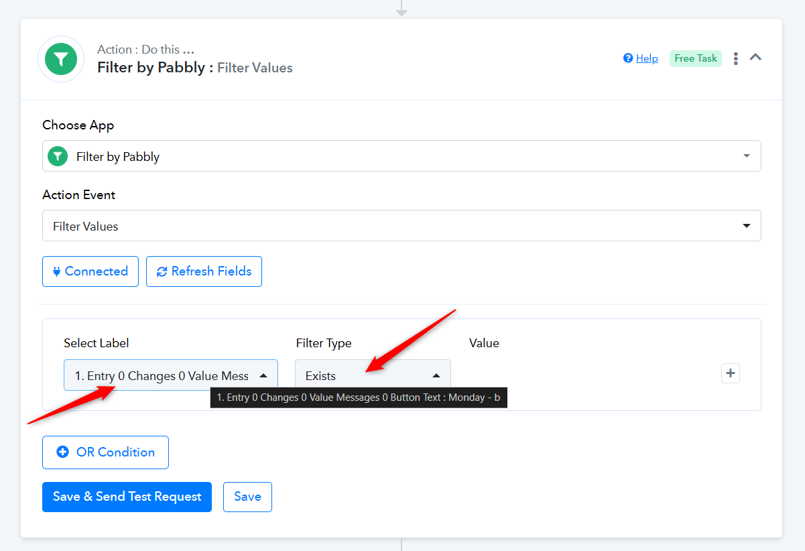This screenshot has height=551, width=805.
Task: Click the blue question mark help icon
Action: (628, 58)
